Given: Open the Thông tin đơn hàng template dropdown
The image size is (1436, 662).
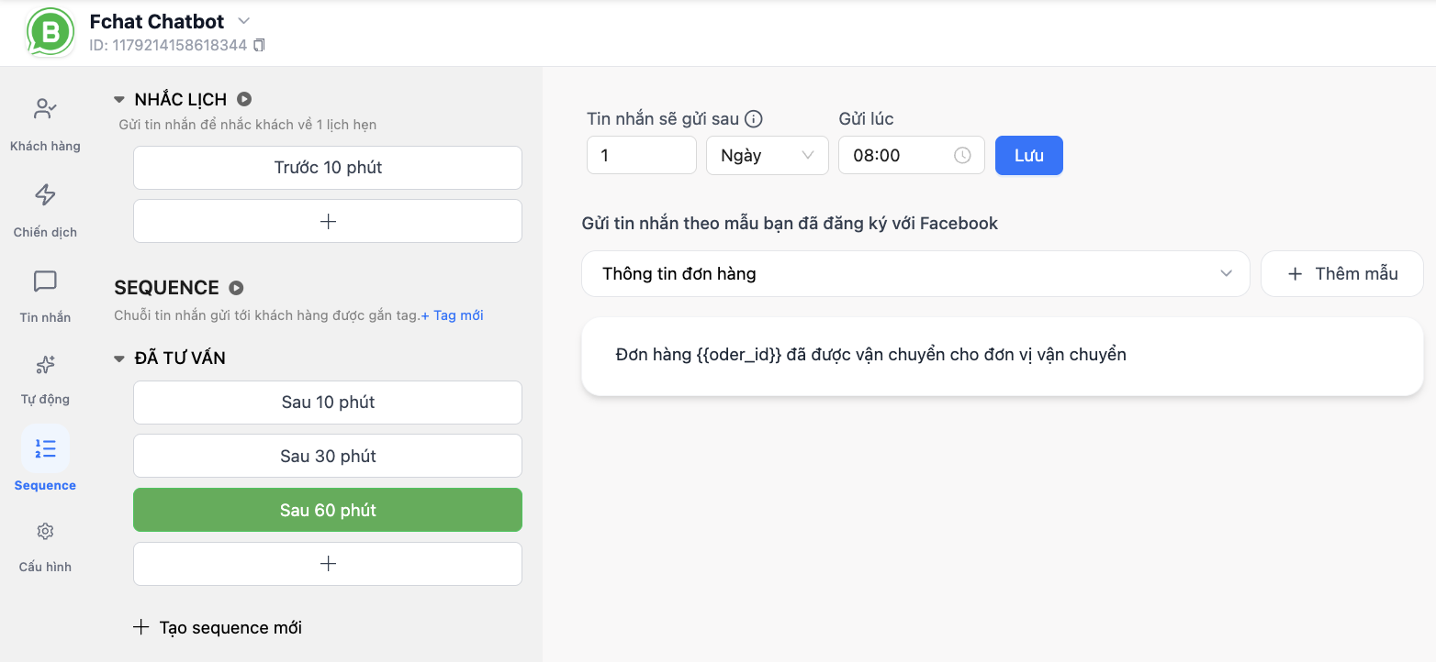Looking at the screenshot, I should click(915, 273).
